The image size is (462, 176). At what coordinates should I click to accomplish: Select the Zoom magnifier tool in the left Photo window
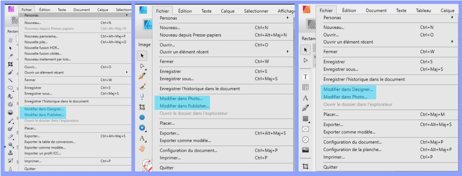pyautogui.click(x=10, y=145)
